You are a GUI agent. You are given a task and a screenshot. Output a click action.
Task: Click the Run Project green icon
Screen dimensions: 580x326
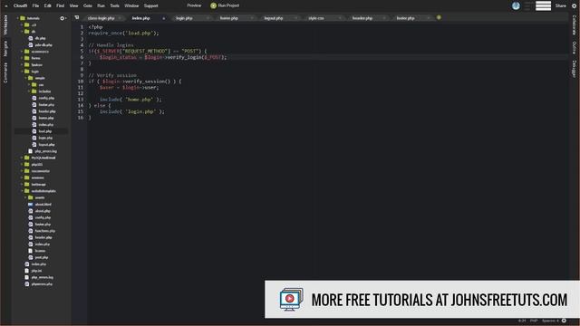click(214, 5)
